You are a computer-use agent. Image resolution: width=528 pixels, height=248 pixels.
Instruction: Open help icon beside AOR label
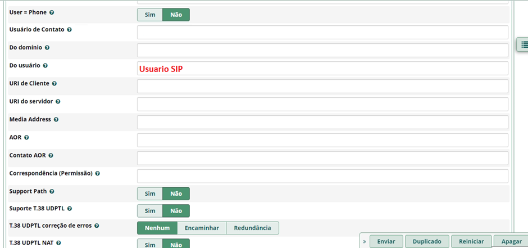(x=26, y=137)
